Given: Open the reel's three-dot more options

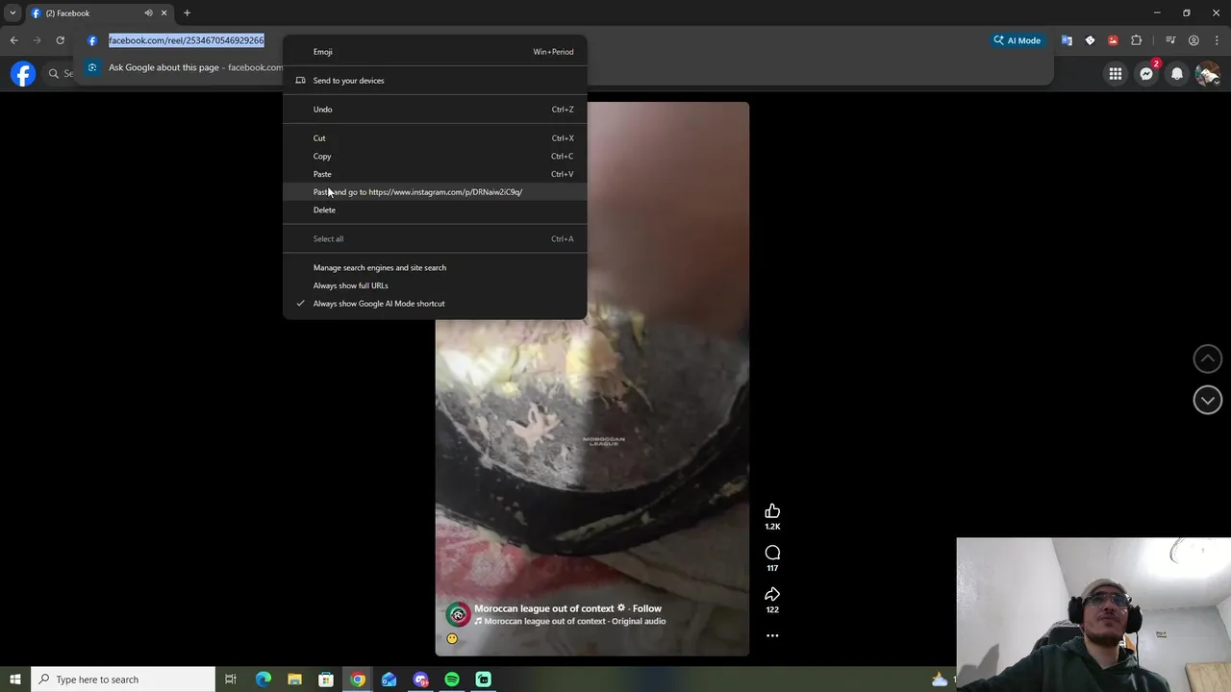Looking at the screenshot, I should point(772,635).
